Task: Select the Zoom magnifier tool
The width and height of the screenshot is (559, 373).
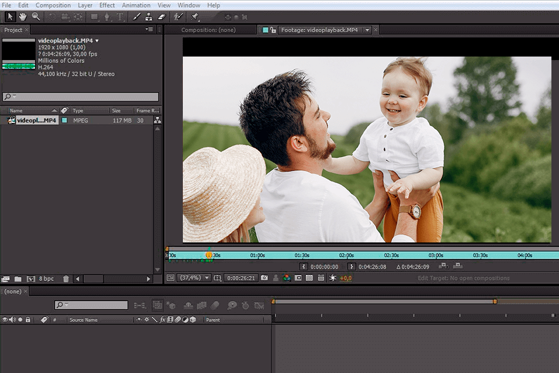Action: [x=36, y=17]
